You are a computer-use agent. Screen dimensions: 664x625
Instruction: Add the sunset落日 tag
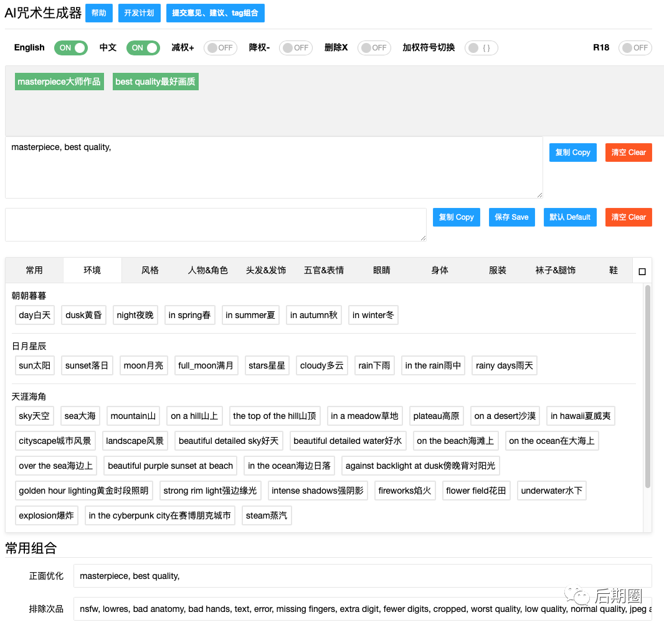[87, 365]
